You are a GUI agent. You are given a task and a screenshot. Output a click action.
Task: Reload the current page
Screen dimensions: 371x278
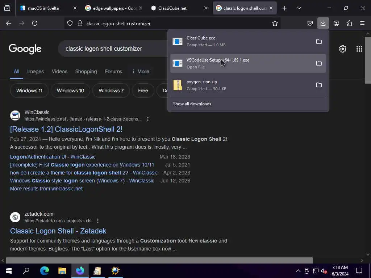tap(35, 23)
